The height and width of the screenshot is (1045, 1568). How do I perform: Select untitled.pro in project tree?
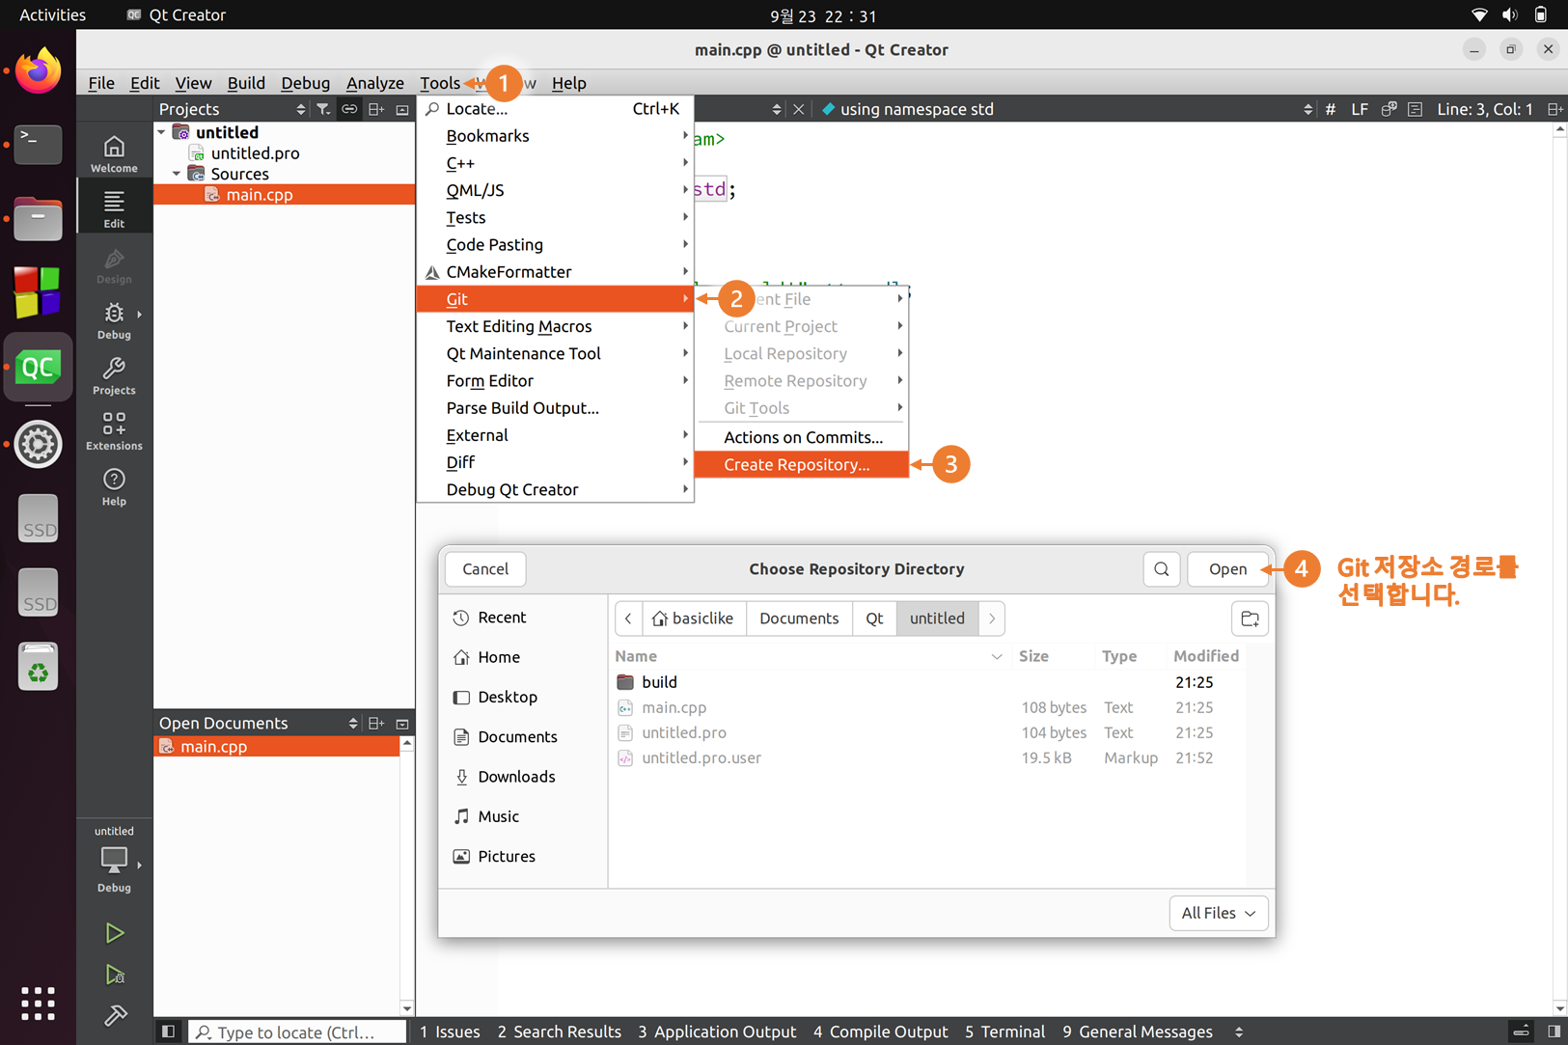pyautogui.click(x=255, y=153)
